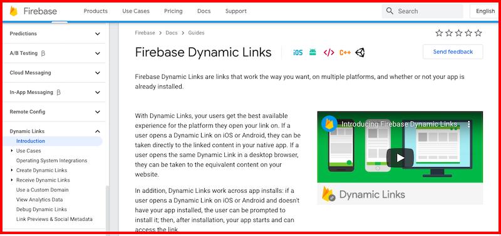Click the Firebase breadcrumb link
Image resolution: width=501 pixels, height=236 pixels.
tap(145, 33)
